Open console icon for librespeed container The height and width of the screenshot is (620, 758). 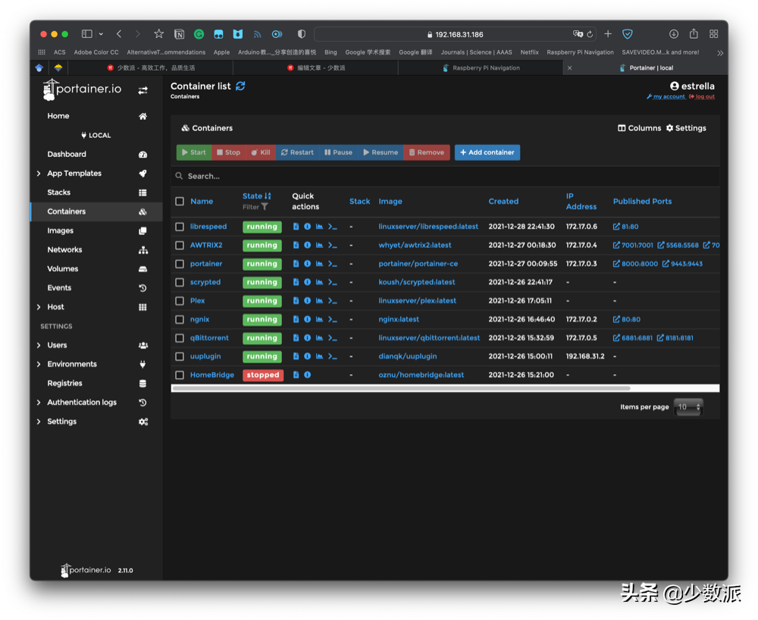coord(332,227)
